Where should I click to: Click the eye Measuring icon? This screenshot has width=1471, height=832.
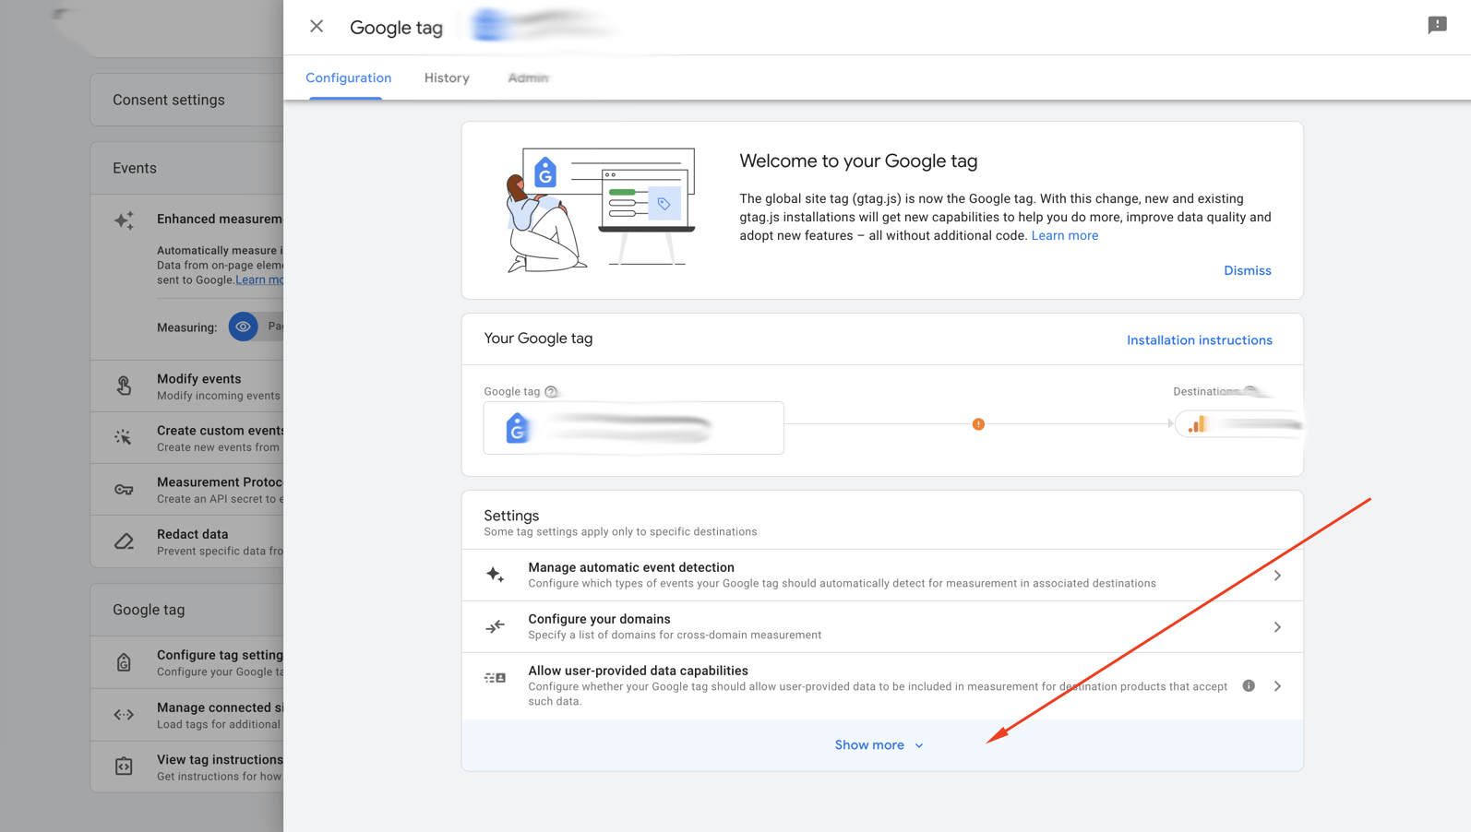click(x=244, y=327)
